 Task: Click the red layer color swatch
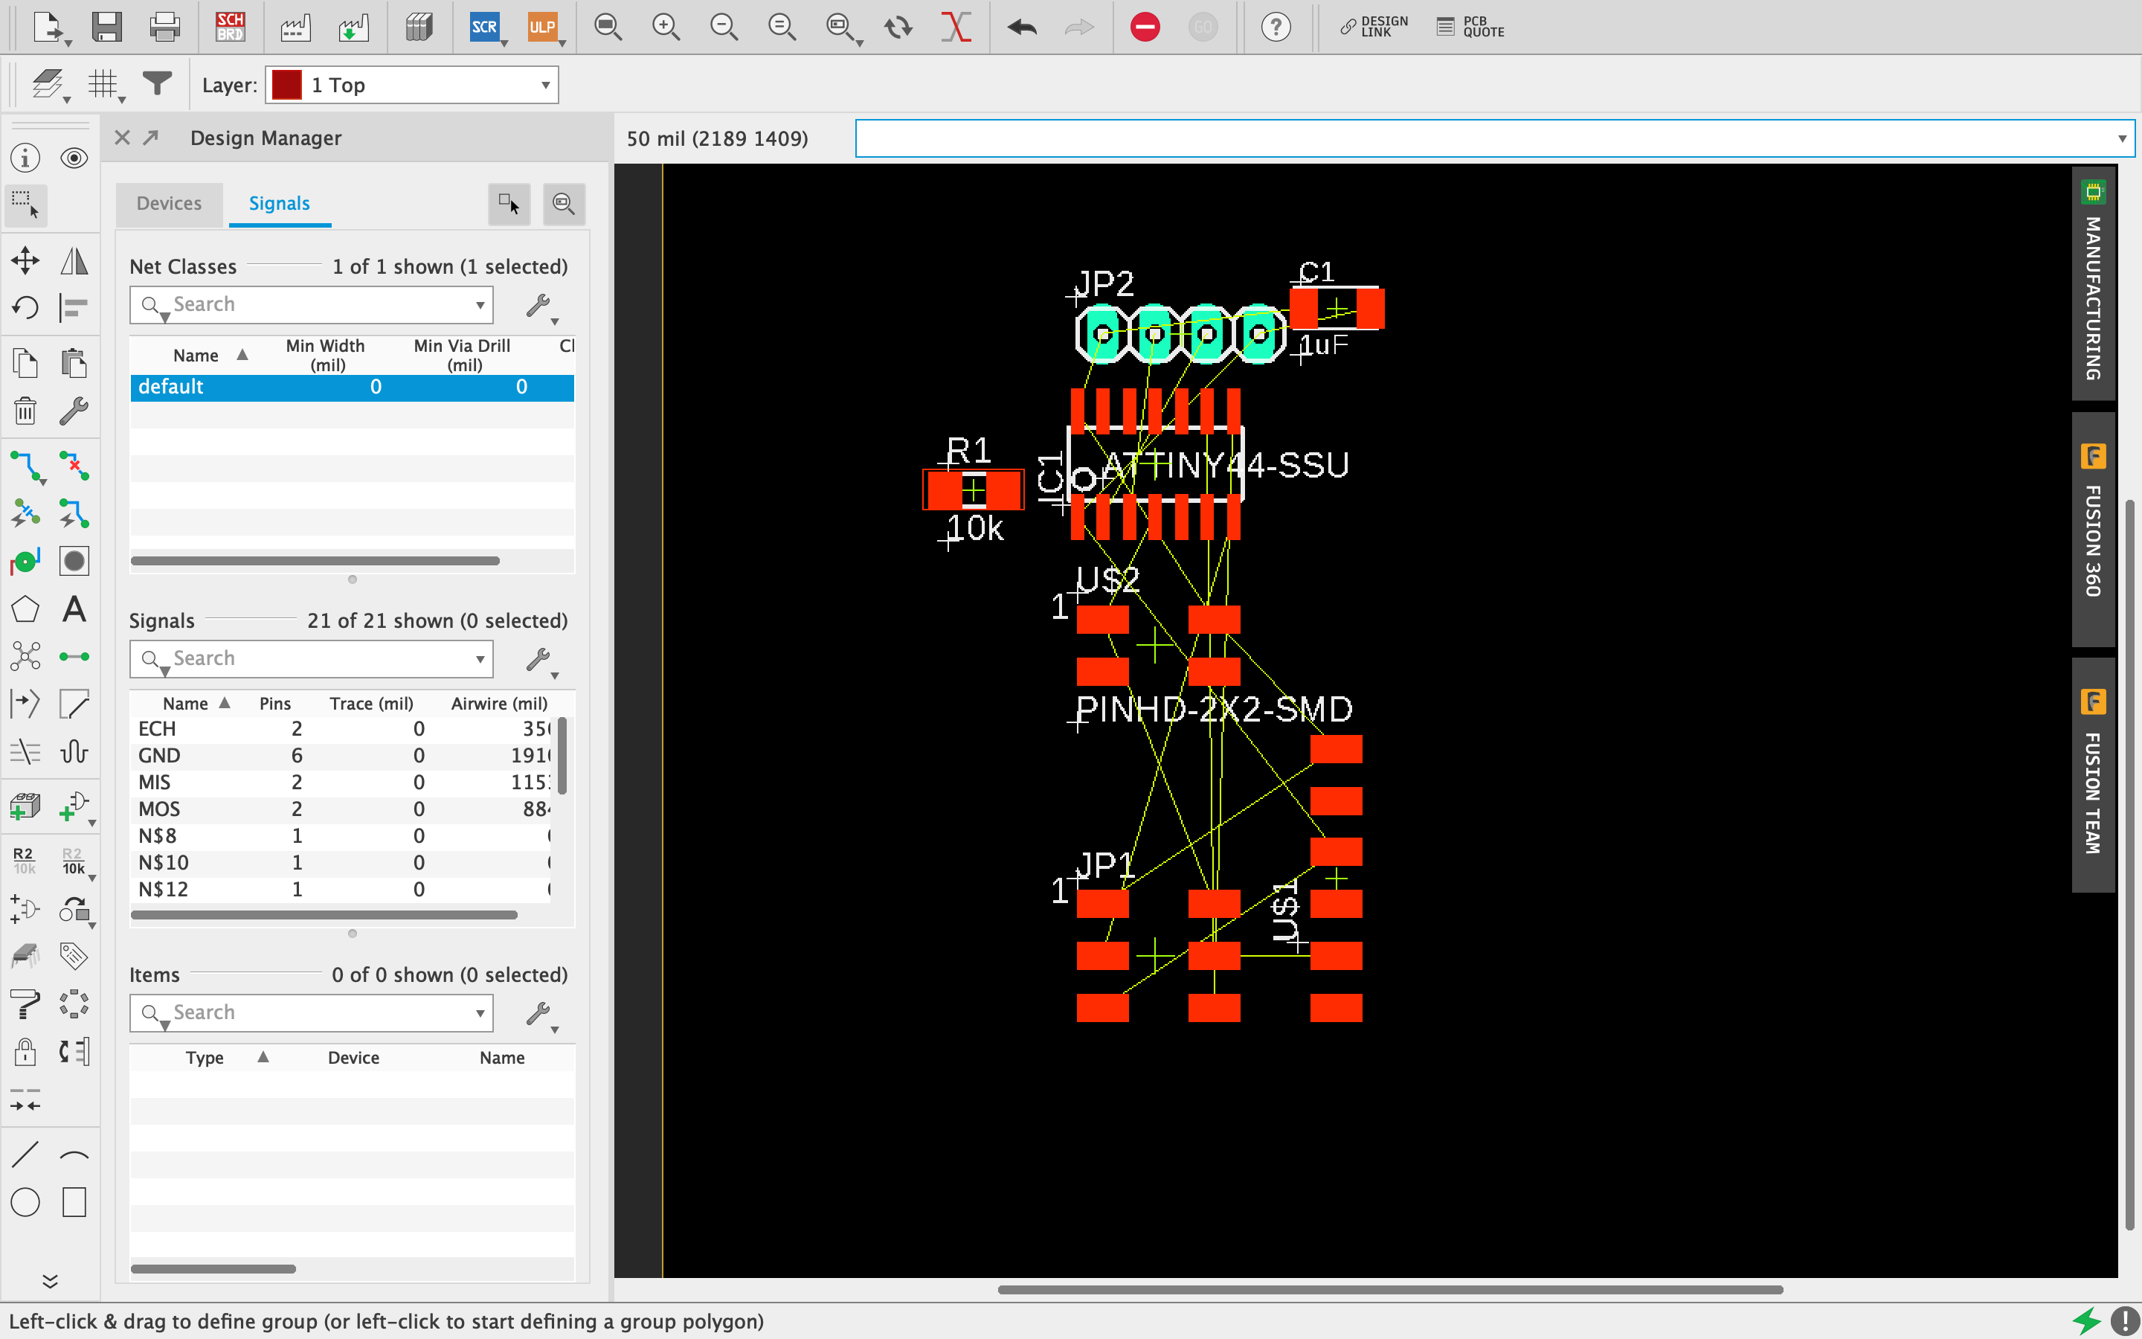tap(287, 85)
